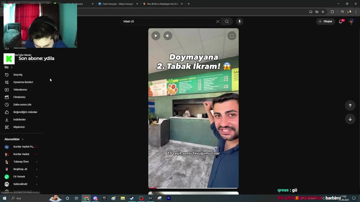360x202 pixels.
Task: Expand the Abonelikler section chevron
Action: pyautogui.click(x=22, y=139)
